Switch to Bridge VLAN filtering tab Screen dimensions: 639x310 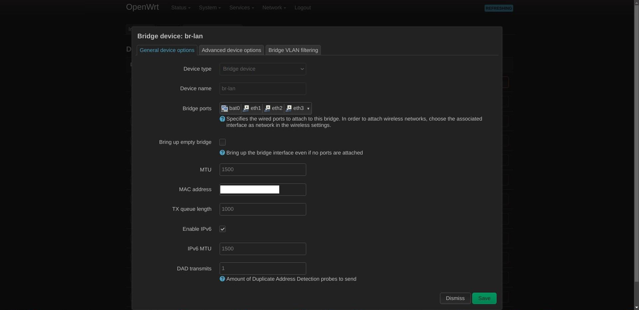[293, 50]
